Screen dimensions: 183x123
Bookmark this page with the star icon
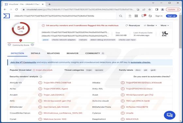tap(150, 9)
